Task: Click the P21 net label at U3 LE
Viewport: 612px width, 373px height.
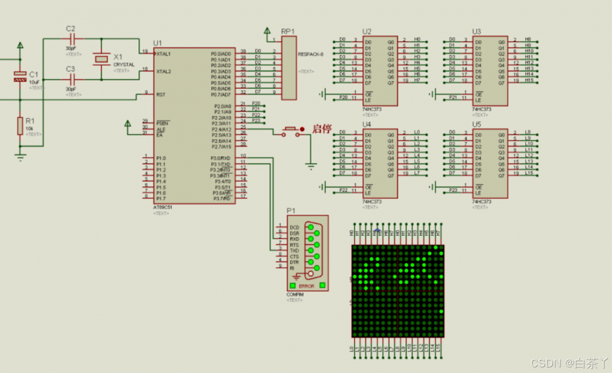Action: click(x=453, y=97)
